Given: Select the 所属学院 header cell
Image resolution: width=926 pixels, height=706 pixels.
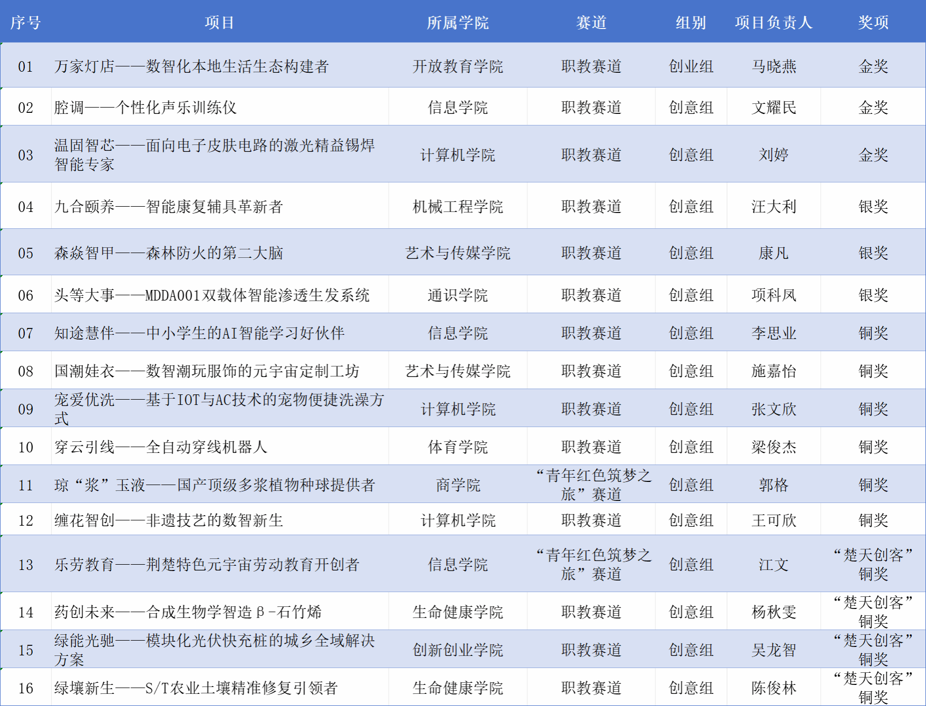Looking at the screenshot, I should (x=458, y=23).
